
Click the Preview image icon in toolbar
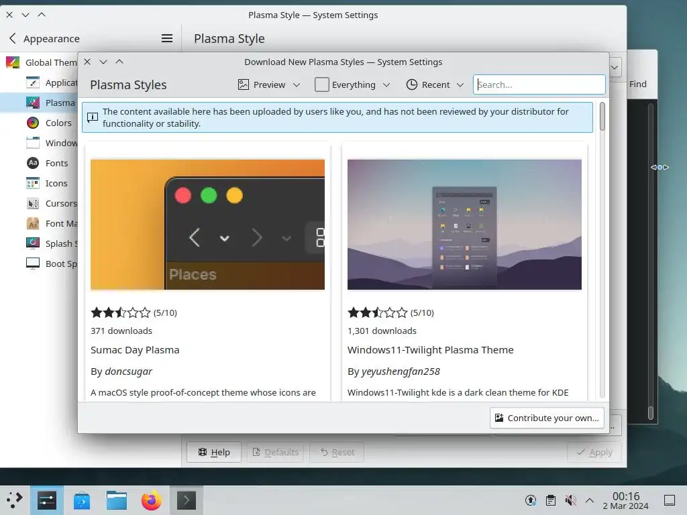[243, 84]
